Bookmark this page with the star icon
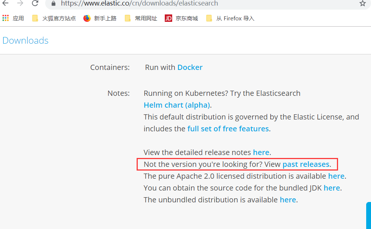This screenshot has height=229, width=371. tap(362, 3)
